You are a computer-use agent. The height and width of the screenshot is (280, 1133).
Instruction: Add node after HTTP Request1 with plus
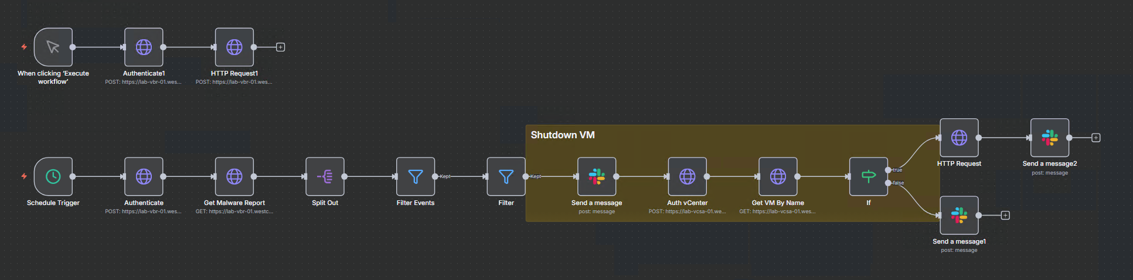click(281, 47)
